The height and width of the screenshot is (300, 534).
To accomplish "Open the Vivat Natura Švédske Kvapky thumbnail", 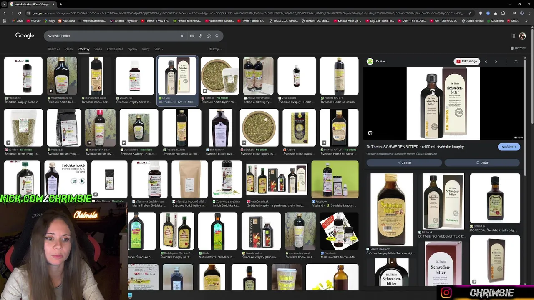I will pos(297,76).
